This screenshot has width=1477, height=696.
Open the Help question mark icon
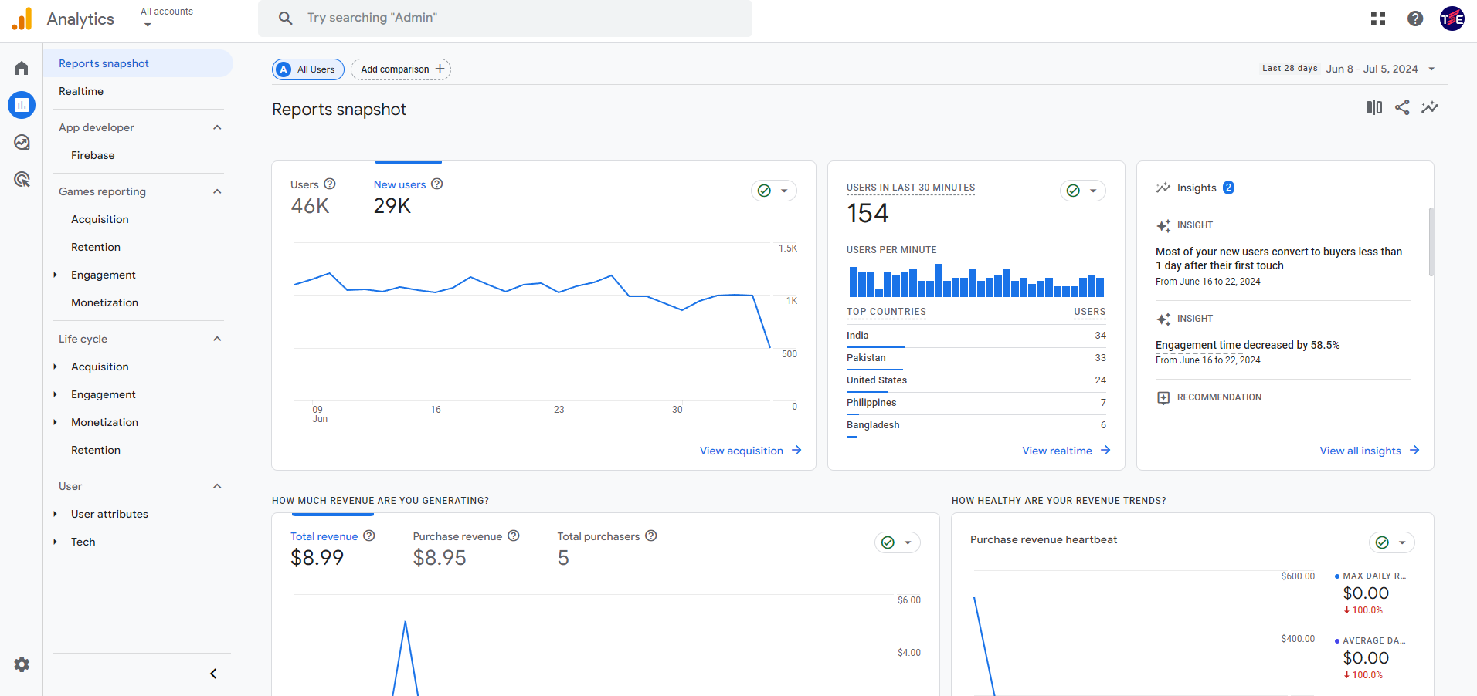[x=1415, y=19]
